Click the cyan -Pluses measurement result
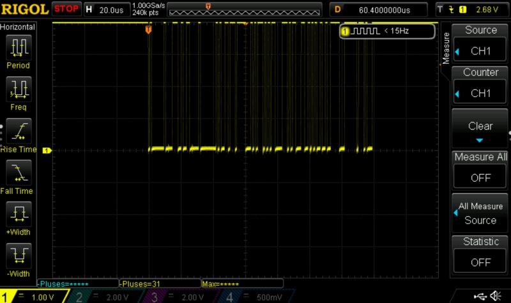511x303 pixels. click(x=77, y=284)
